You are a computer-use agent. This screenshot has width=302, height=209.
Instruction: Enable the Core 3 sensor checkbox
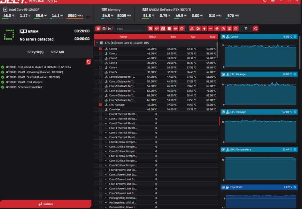(x=101, y=63)
